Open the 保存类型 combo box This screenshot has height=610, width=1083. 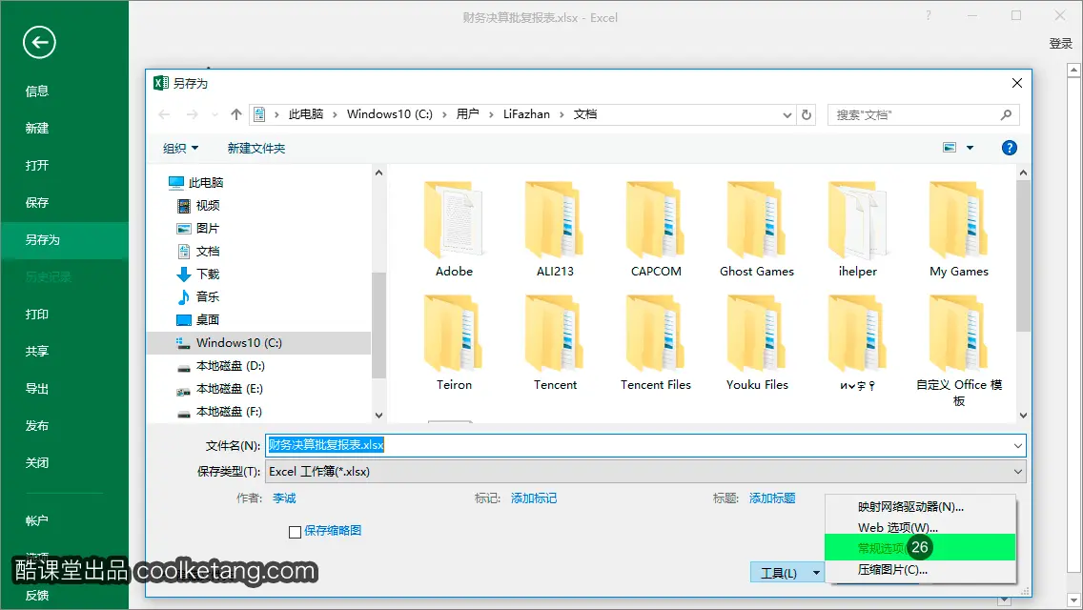click(x=645, y=472)
